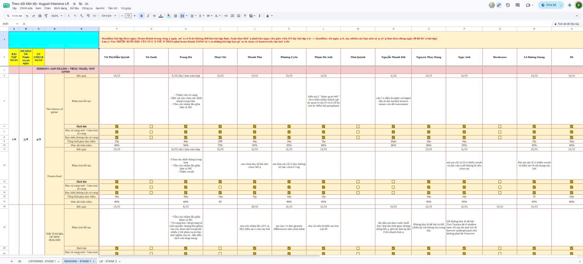Open the version history clock icon

[x=508, y=5]
